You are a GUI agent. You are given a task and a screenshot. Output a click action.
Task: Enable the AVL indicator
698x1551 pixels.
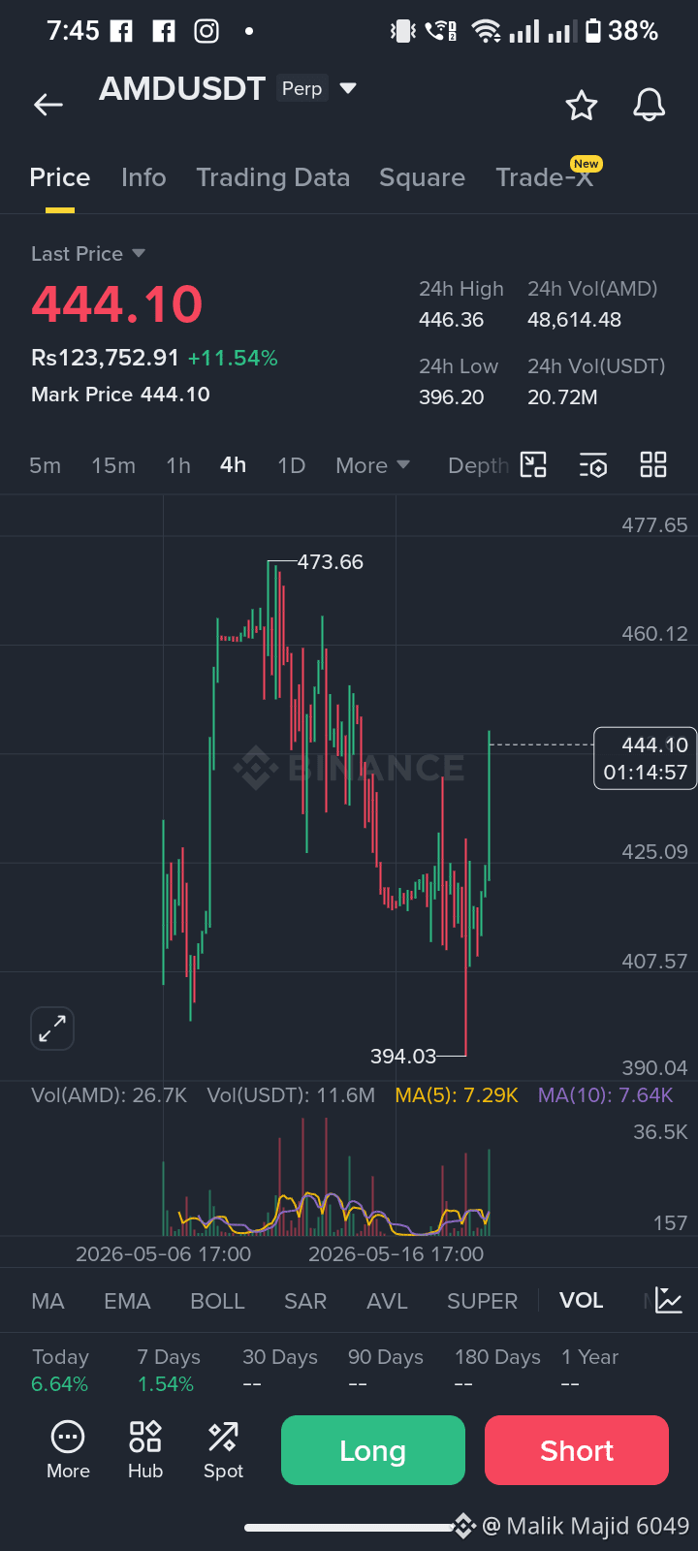[x=387, y=1301]
